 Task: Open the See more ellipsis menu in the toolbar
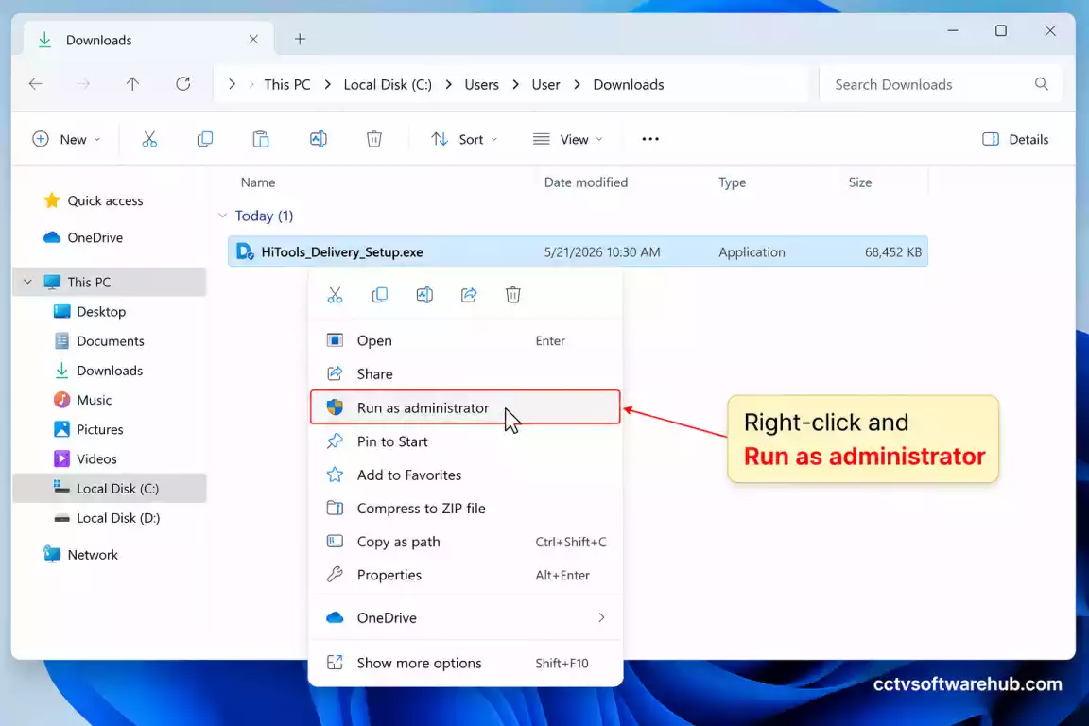650,140
